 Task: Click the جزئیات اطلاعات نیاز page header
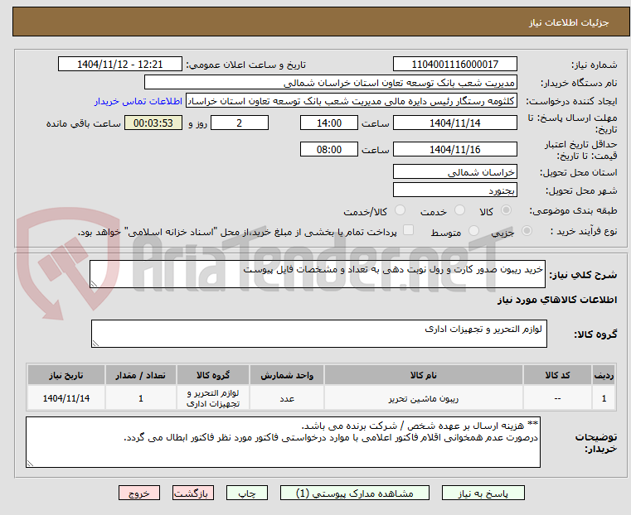569,22
